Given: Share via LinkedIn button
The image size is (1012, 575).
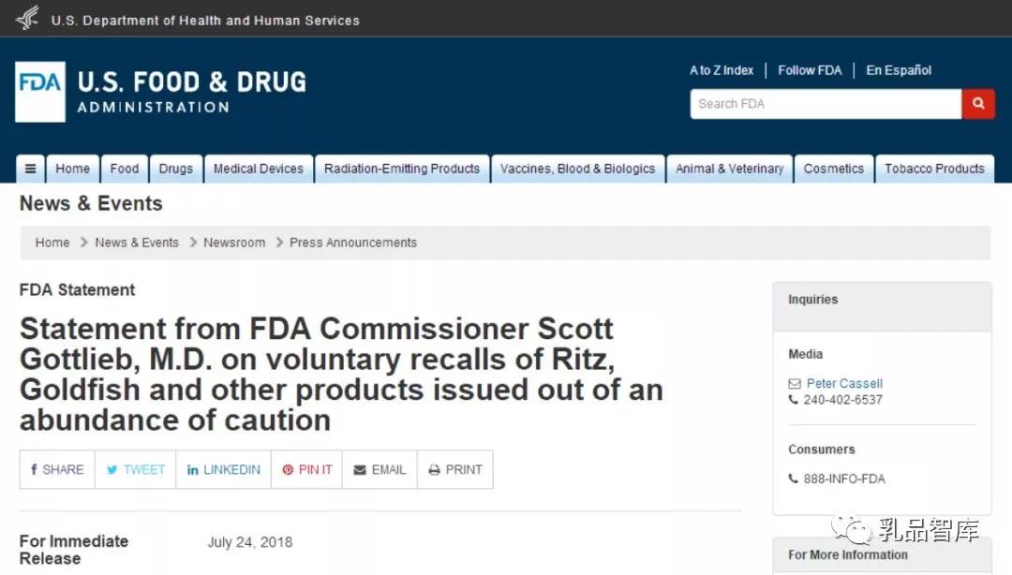Looking at the screenshot, I should pyautogui.click(x=223, y=470).
